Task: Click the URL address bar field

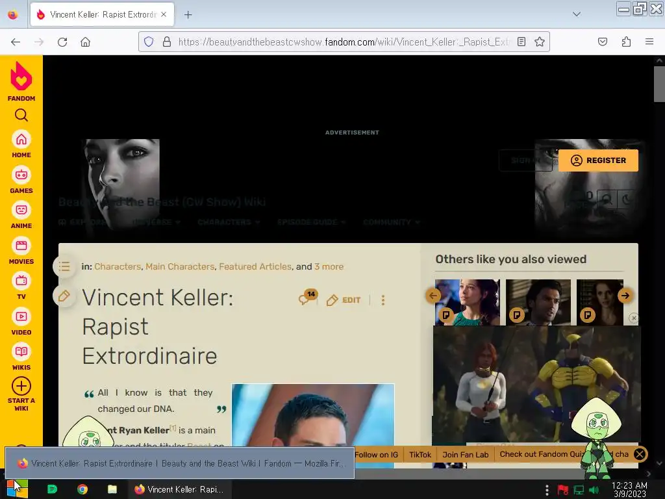Action: click(344, 42)
